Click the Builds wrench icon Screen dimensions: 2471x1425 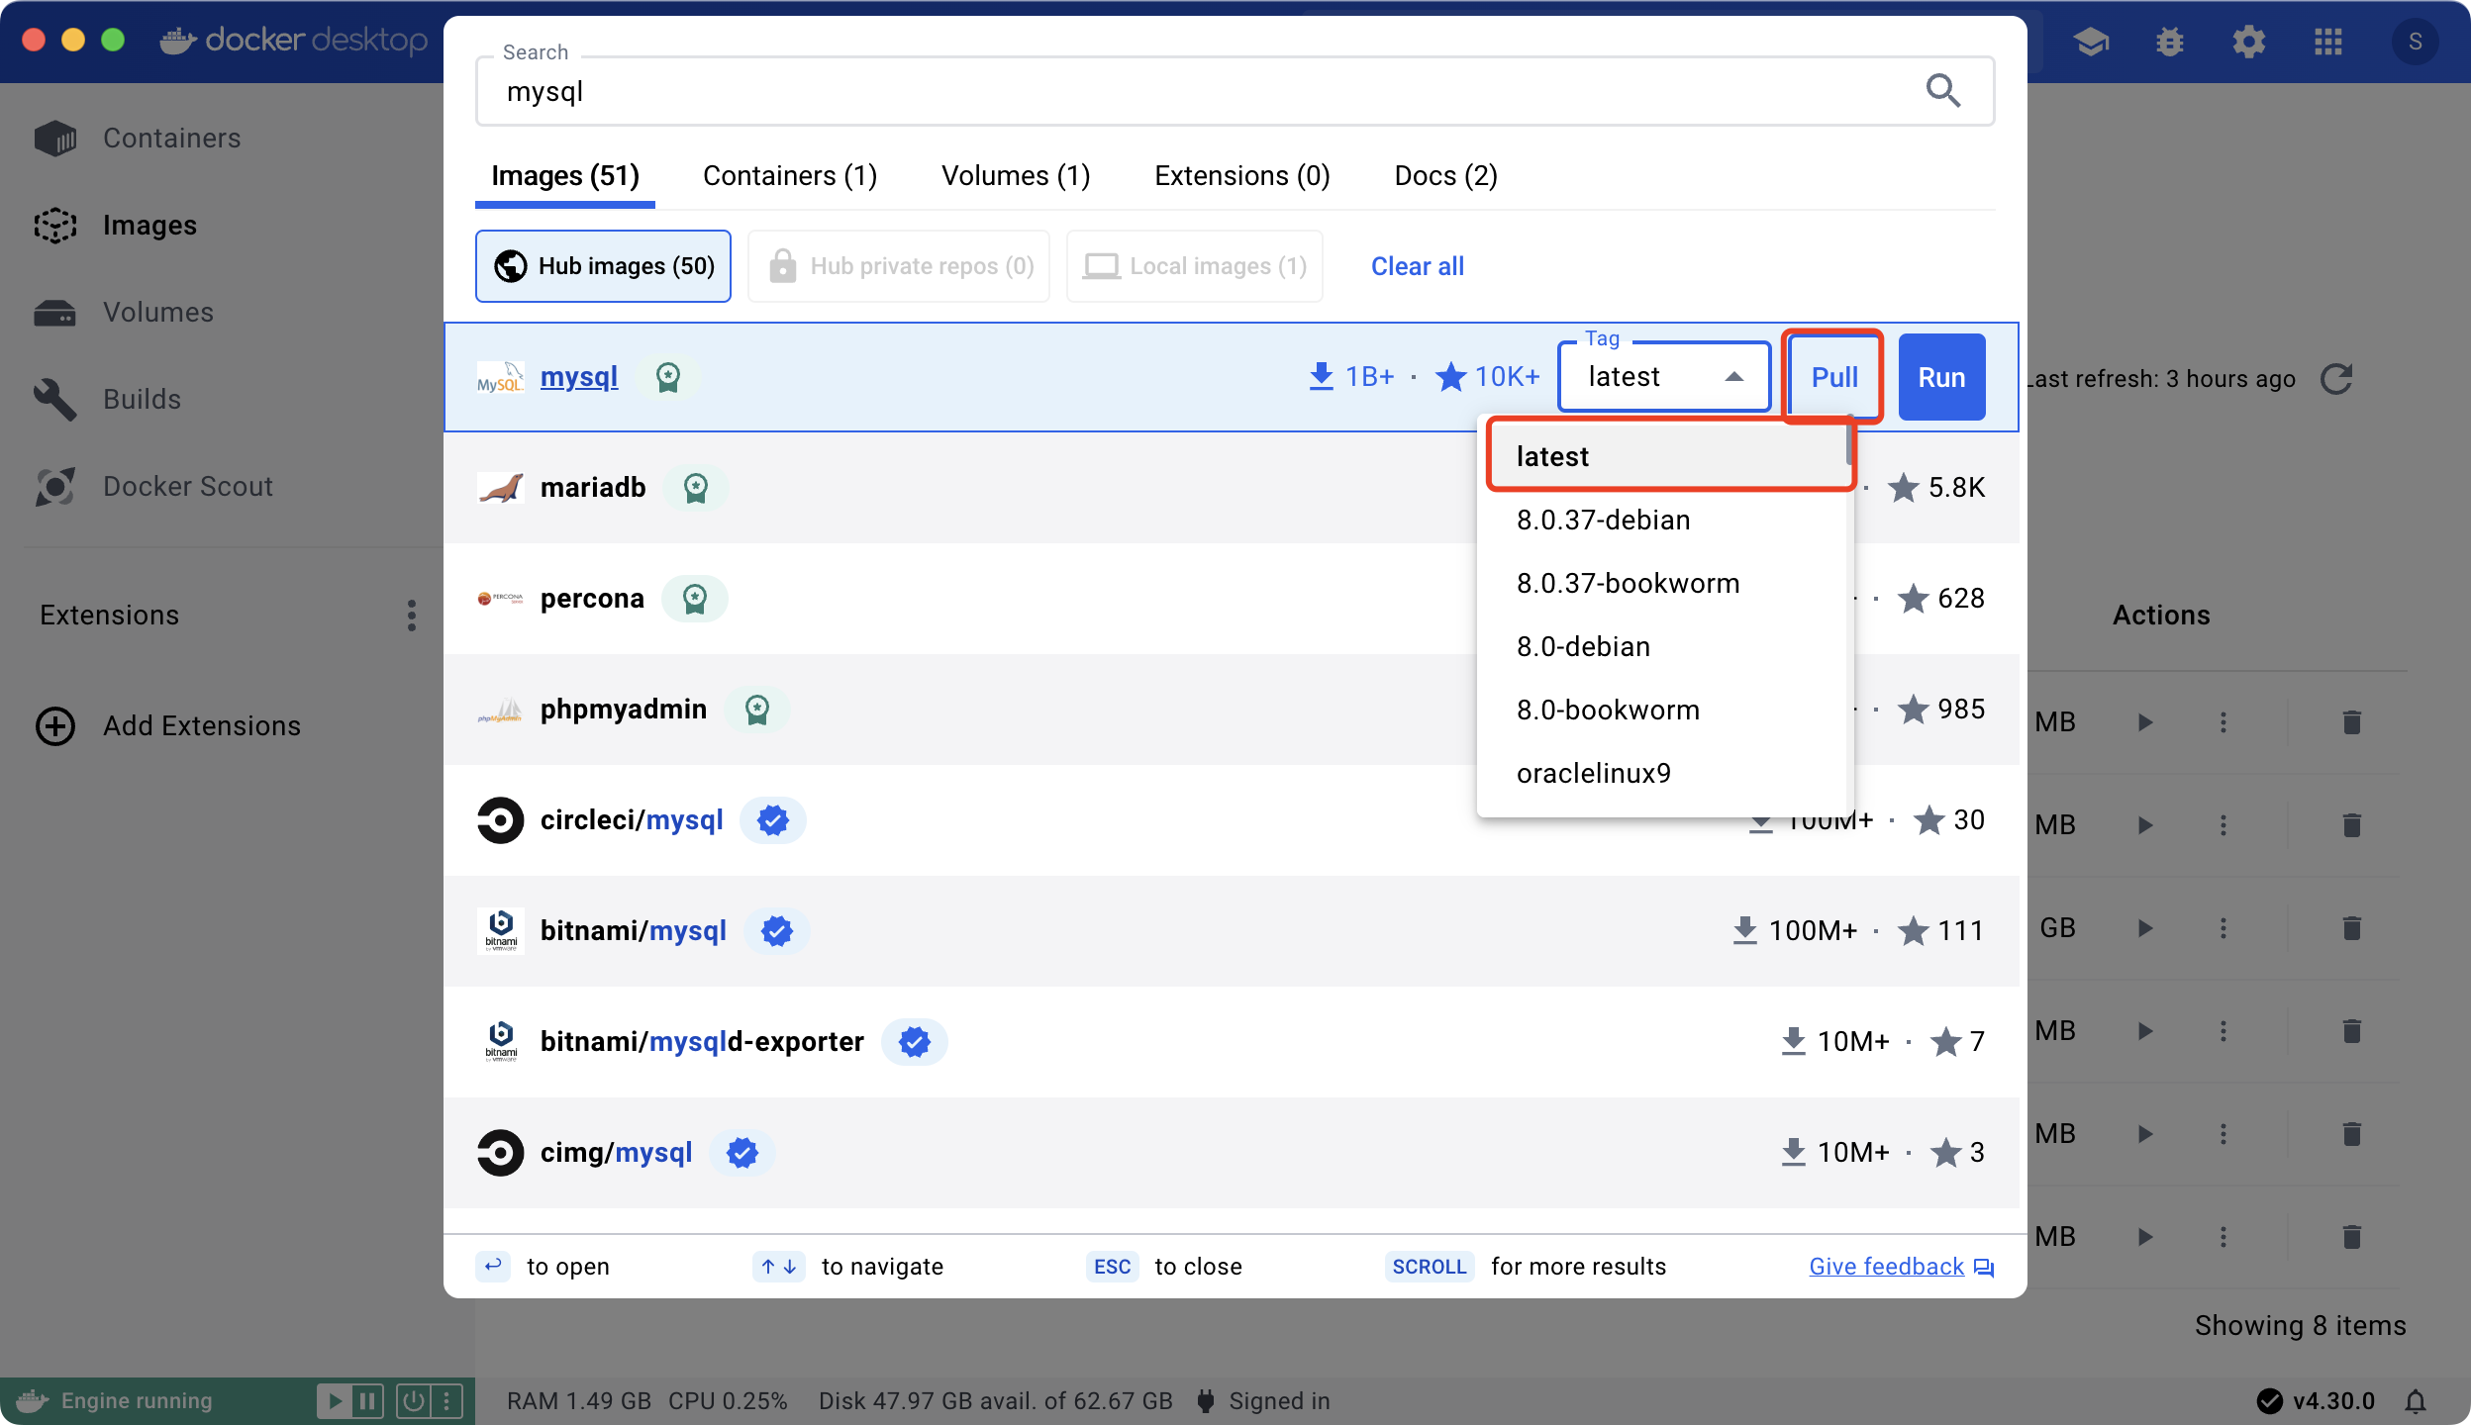pyautogui.click(x=55, y=399)
